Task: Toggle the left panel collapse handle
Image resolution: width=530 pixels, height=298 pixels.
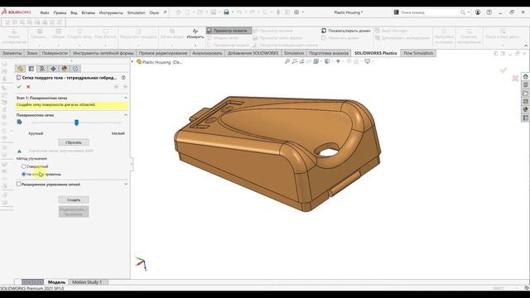Action: (x=132, y=164)
